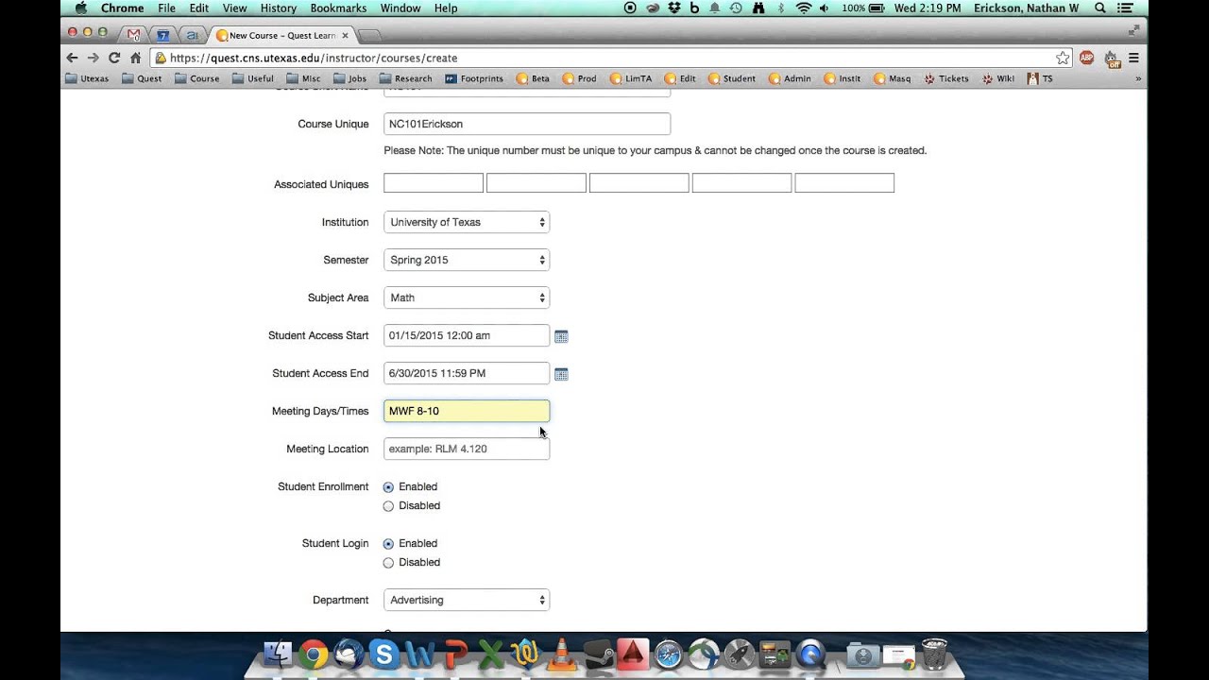Open the Chrome View menu
Viewport: 1209px width, 680px height.
tap(234, 8)
